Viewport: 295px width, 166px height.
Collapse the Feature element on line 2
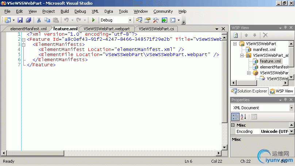pyautogui.click(x=23, y=40)
